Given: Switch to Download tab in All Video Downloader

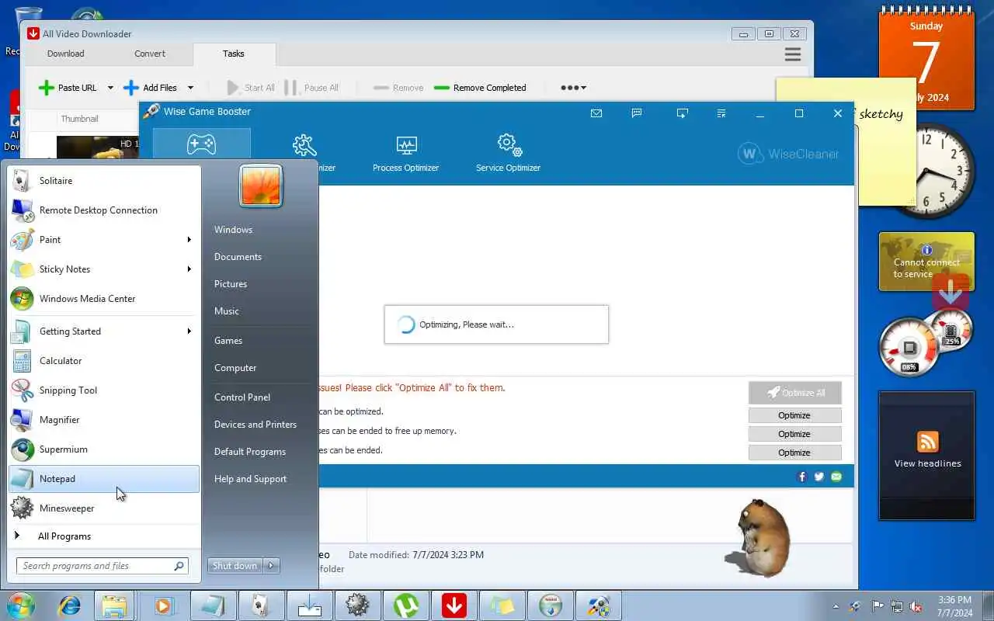Looking at the screenshot, I should [x=66, y=54].
